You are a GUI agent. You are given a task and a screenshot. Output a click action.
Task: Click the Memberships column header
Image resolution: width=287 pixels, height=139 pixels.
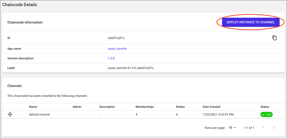point(144,107)
